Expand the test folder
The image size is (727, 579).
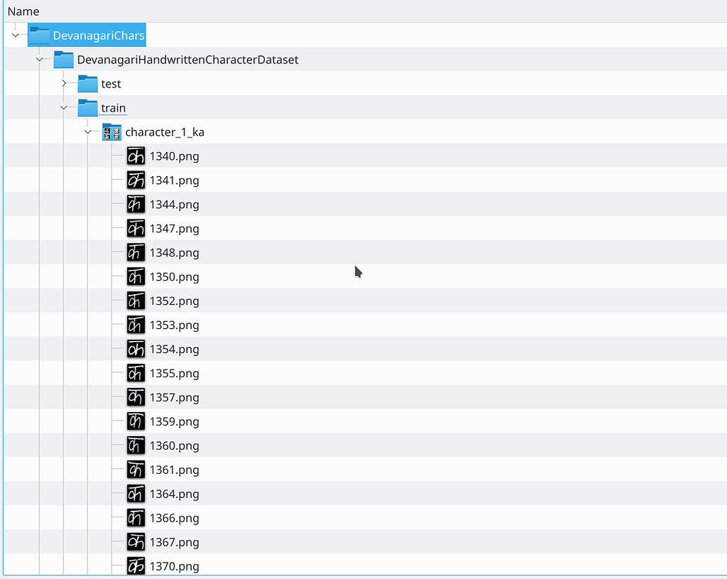coord(63,83)
